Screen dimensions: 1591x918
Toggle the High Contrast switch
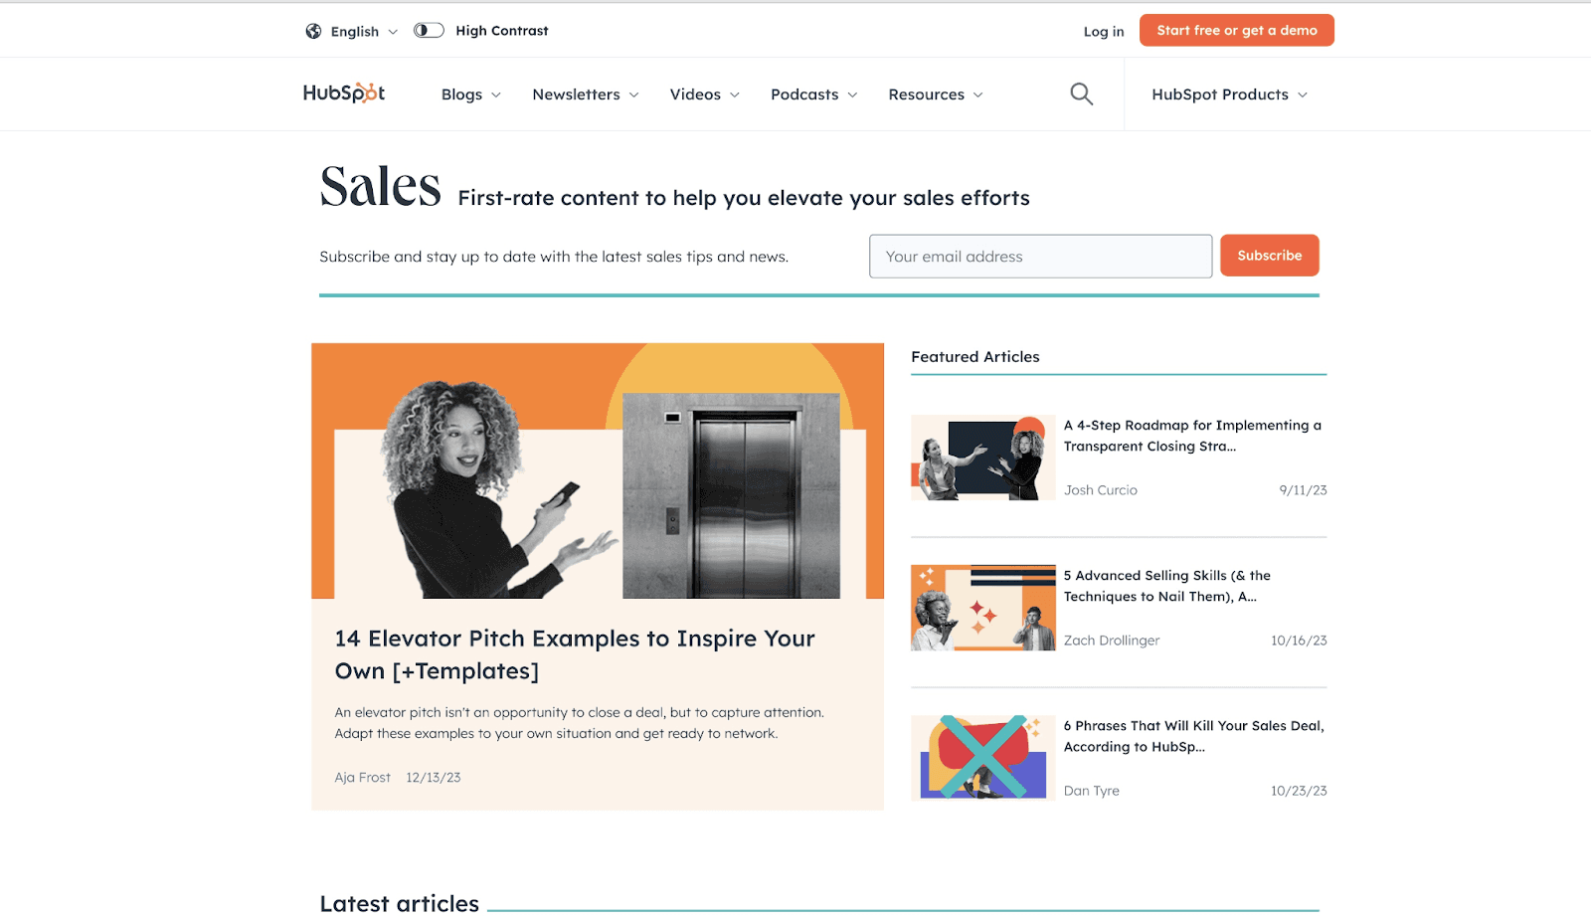(429, 30)
